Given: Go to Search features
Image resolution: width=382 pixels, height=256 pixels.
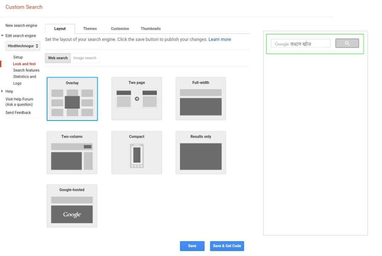Looking at the screenshot, I should tap(26, 70).
